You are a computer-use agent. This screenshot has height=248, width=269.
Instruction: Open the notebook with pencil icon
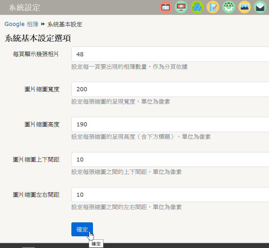click(213, 7)
